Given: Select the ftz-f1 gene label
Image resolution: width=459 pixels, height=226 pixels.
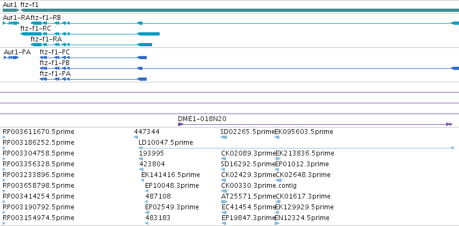Looking at the screenshot, I should (29, 5).
